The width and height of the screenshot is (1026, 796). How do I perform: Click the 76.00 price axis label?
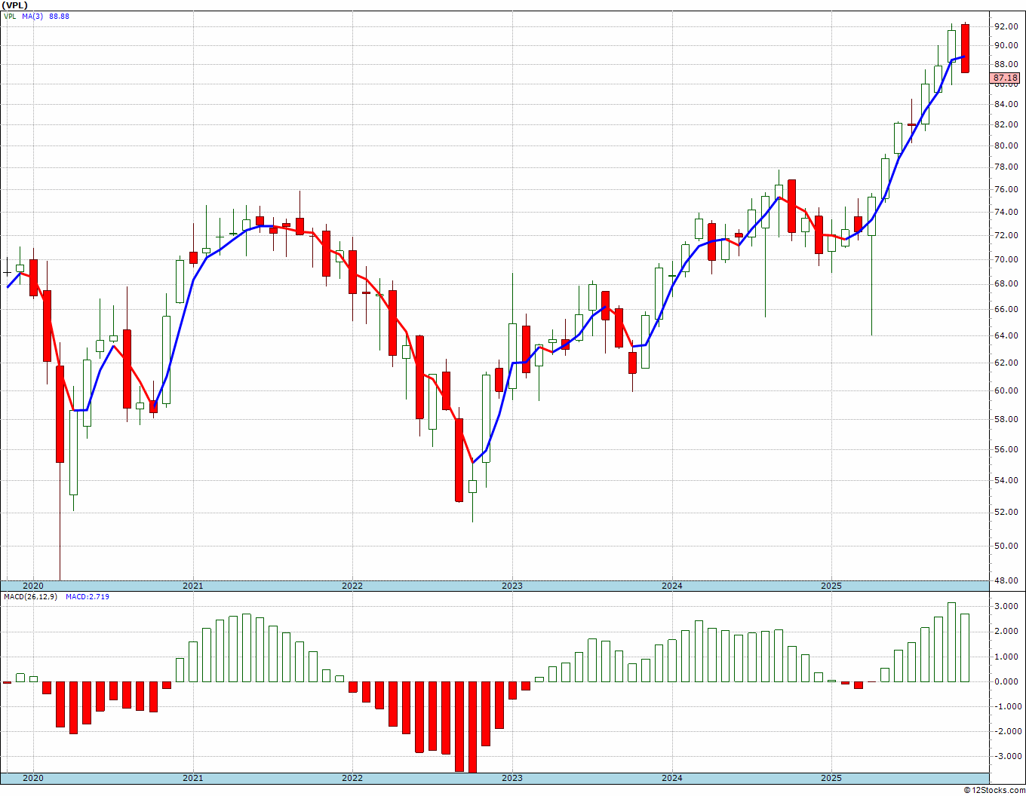click(x=1006, y=189)
